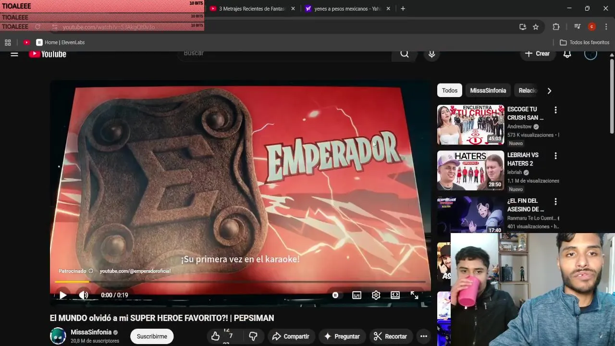
Task: Open the youtube.com/@emperadoroficial sponsor link
Action: point(135,271)
